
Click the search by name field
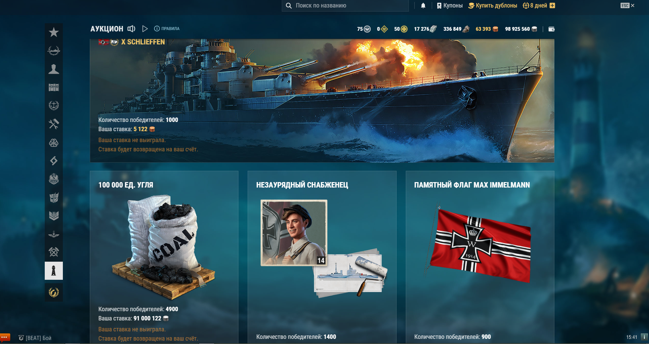point(345,6)
